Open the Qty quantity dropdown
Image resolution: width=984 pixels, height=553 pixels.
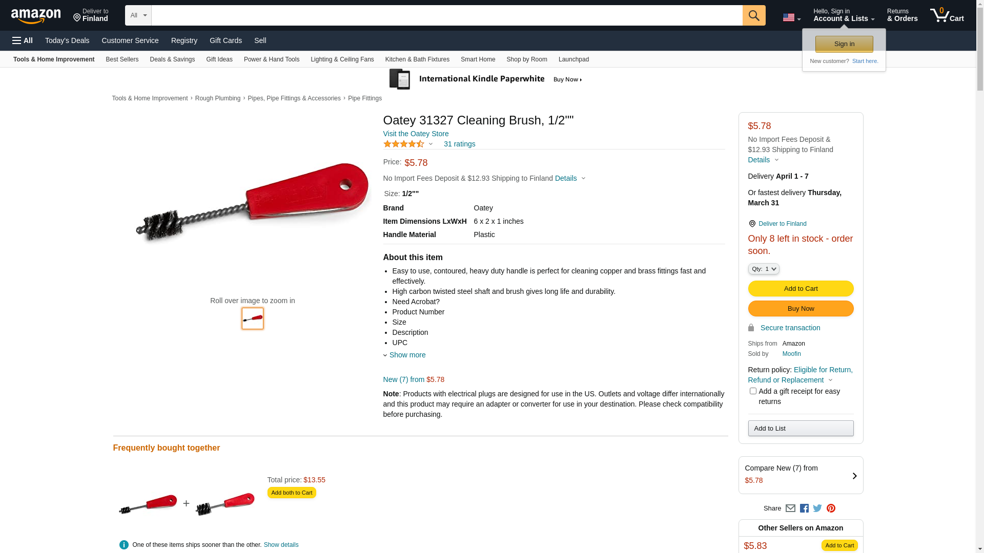tap(764, 269)
